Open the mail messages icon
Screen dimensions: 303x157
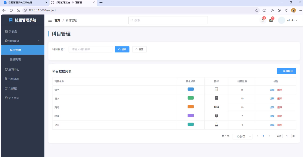click(271, 20)
